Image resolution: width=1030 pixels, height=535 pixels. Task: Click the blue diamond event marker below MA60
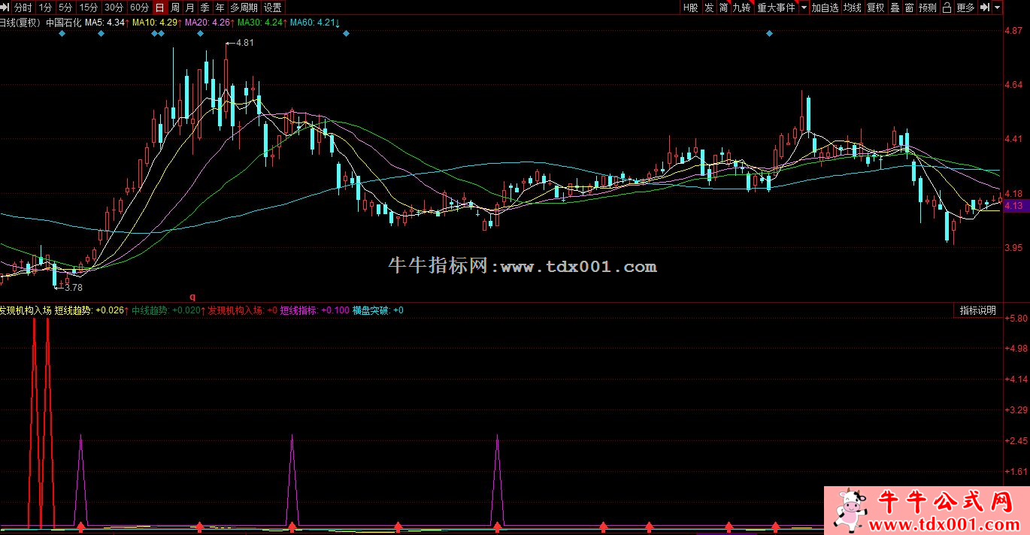[345, 34]
